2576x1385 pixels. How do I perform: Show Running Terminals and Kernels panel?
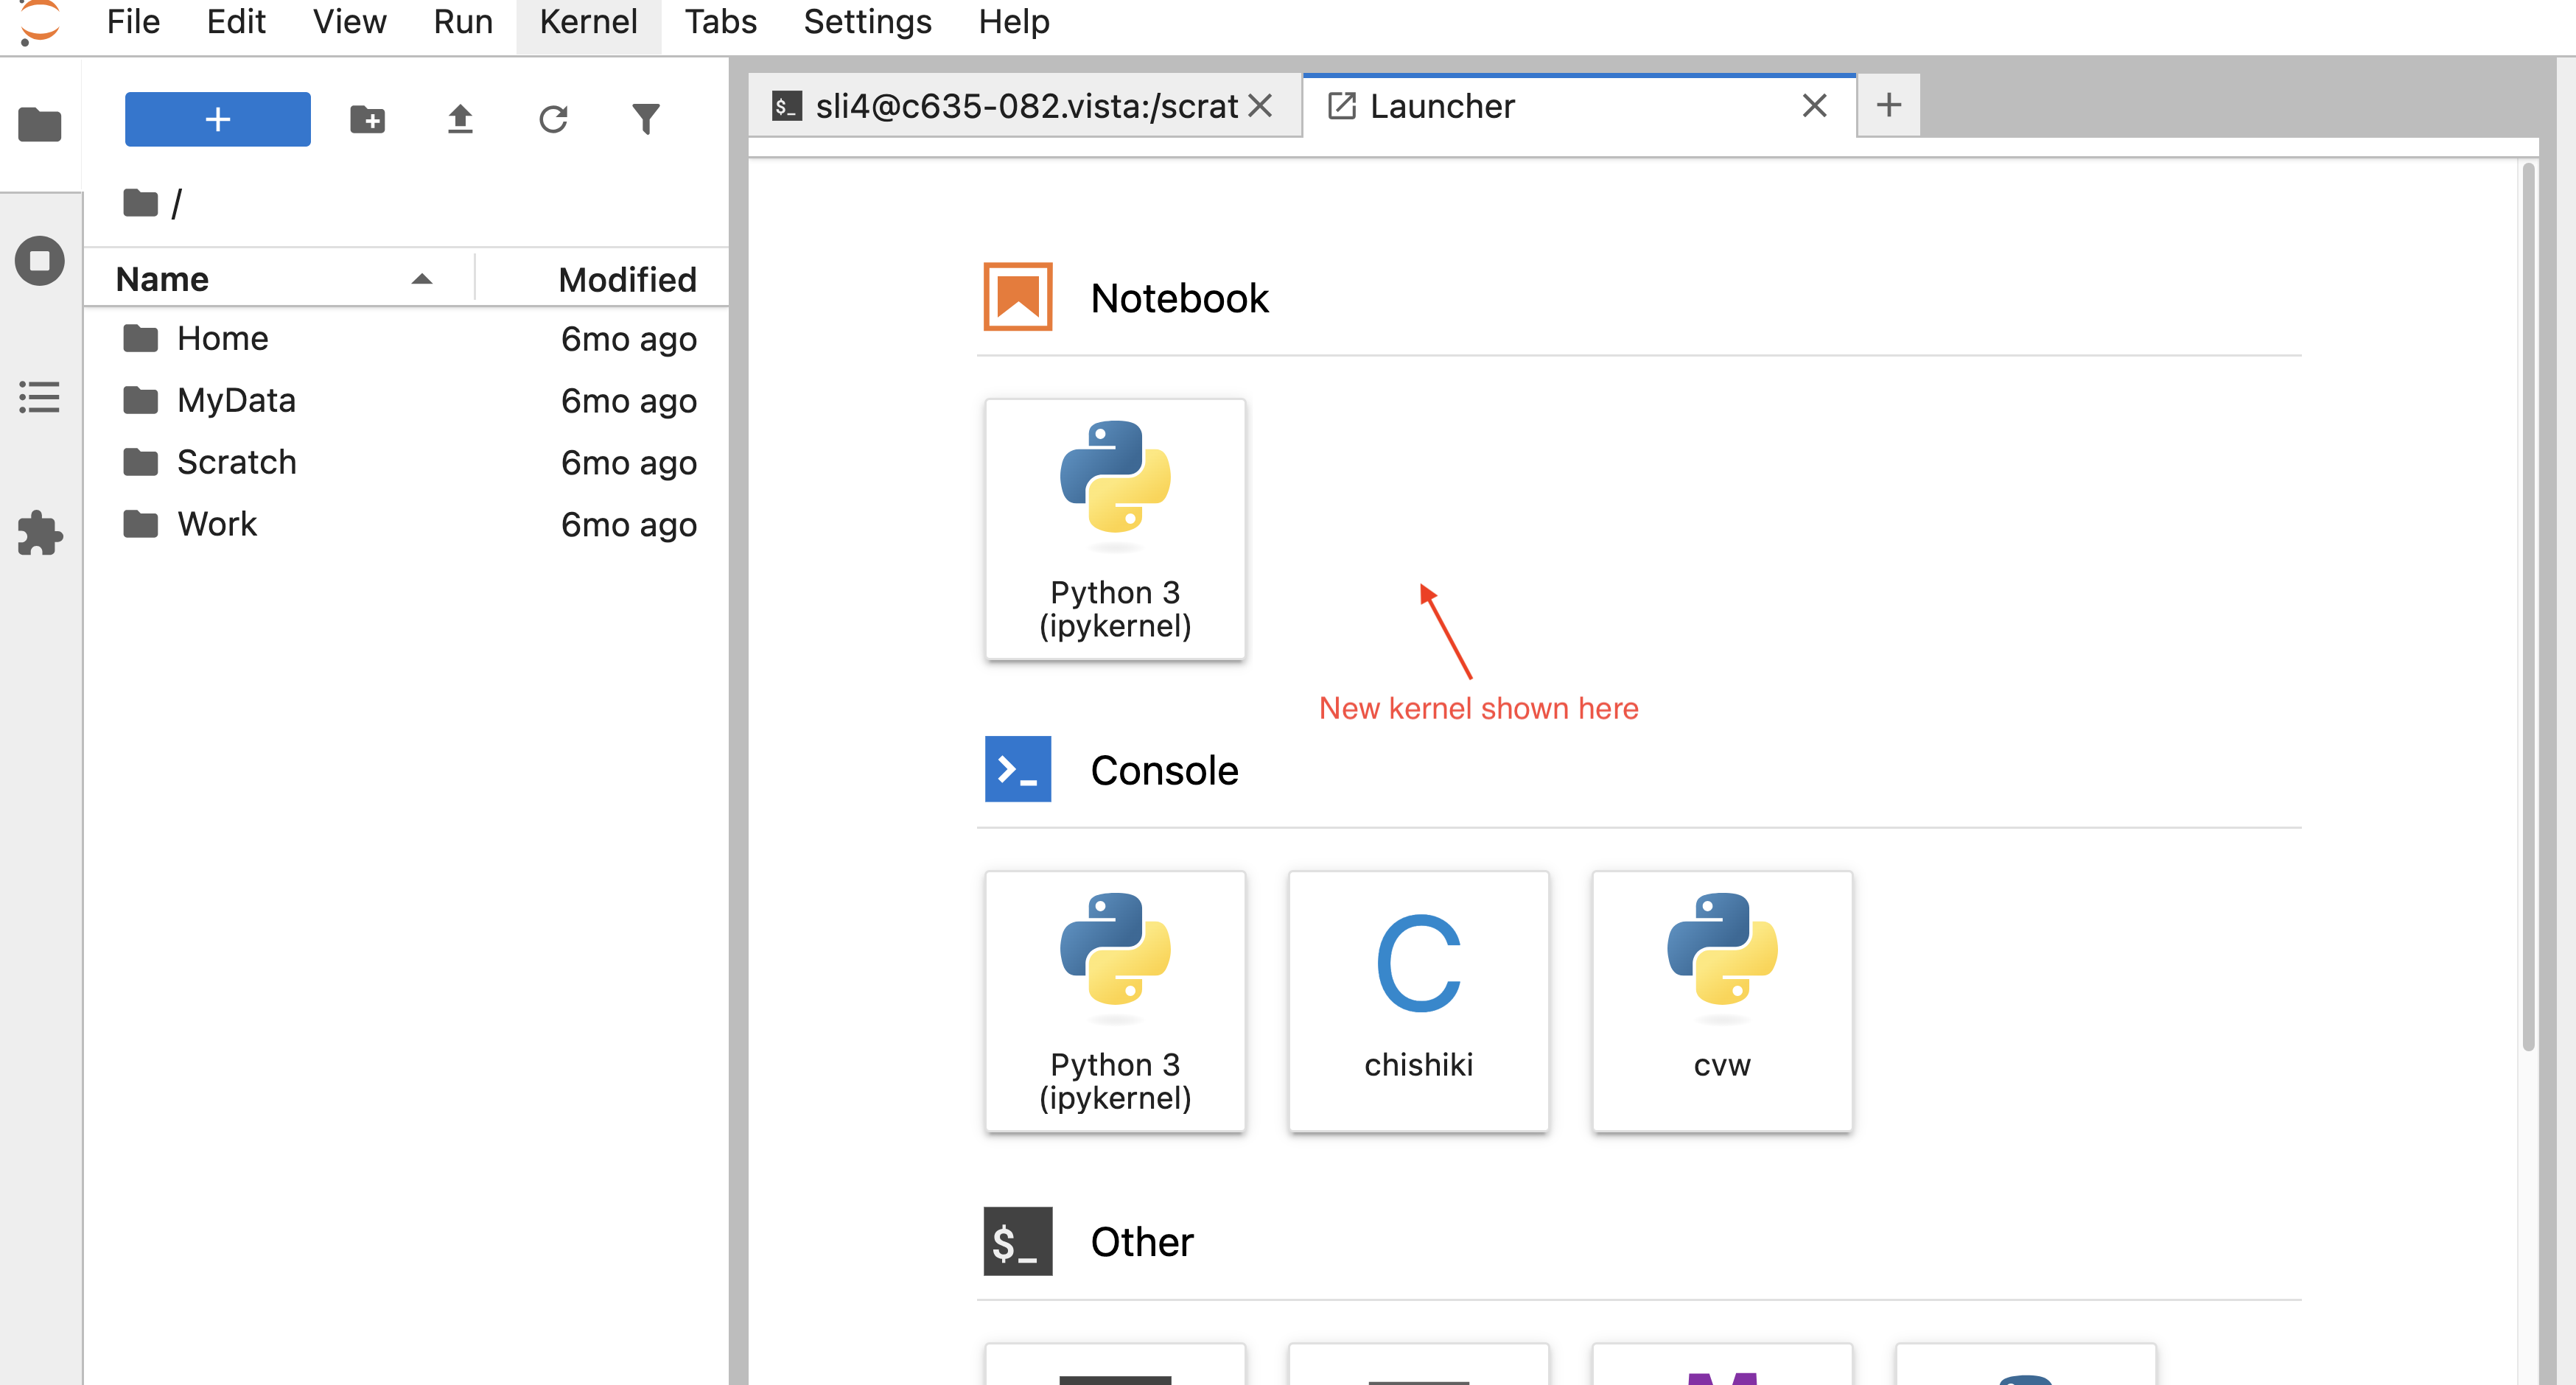click(x=40, y=261)
